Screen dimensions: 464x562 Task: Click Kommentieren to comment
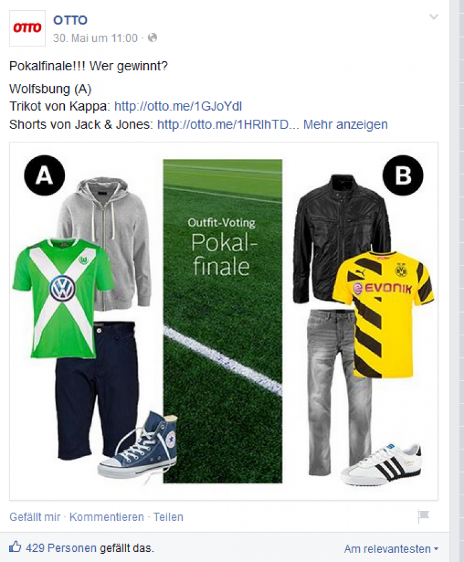[106, 517]
